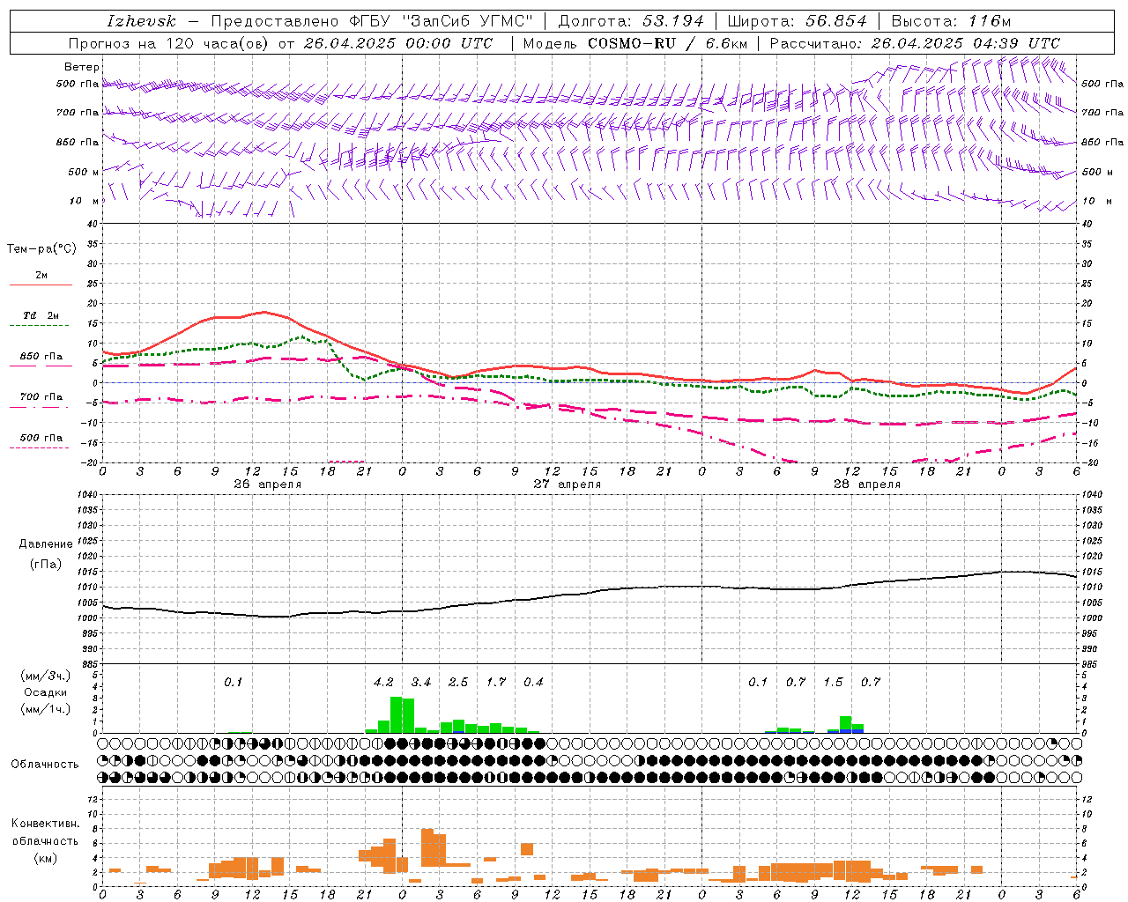Viewport: 1128px width, 902px height.
Task: Click the precipitation total "1.7"
Action: pyautogui.click(x=496, y=683)
